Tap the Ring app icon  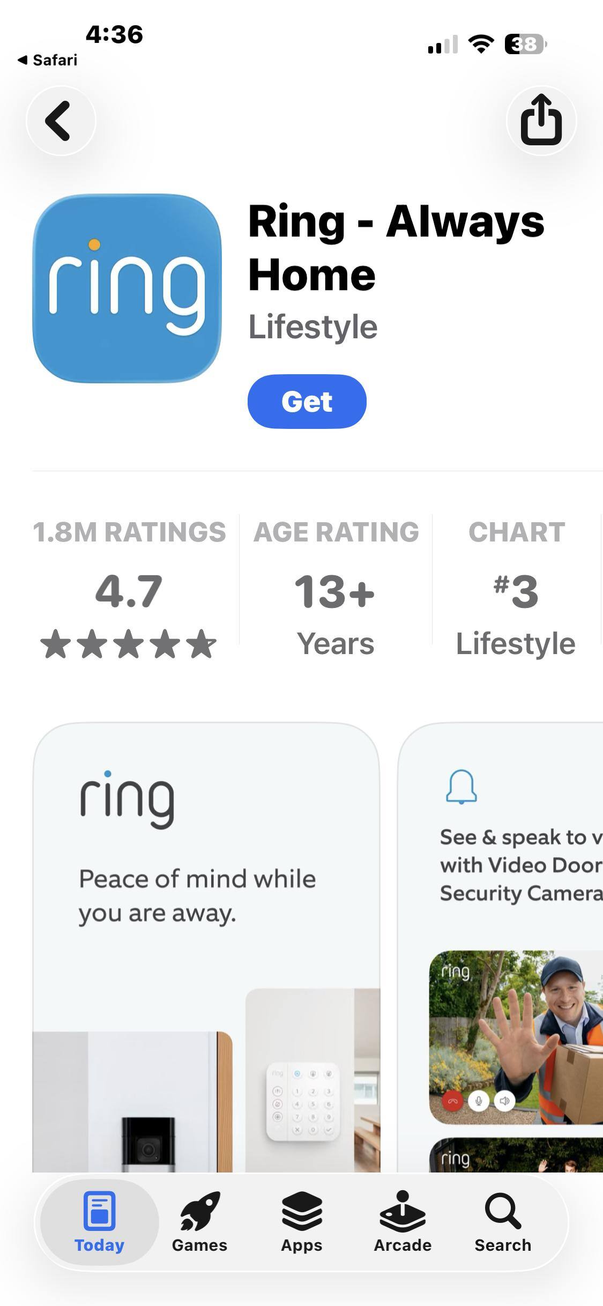[127, 288]
